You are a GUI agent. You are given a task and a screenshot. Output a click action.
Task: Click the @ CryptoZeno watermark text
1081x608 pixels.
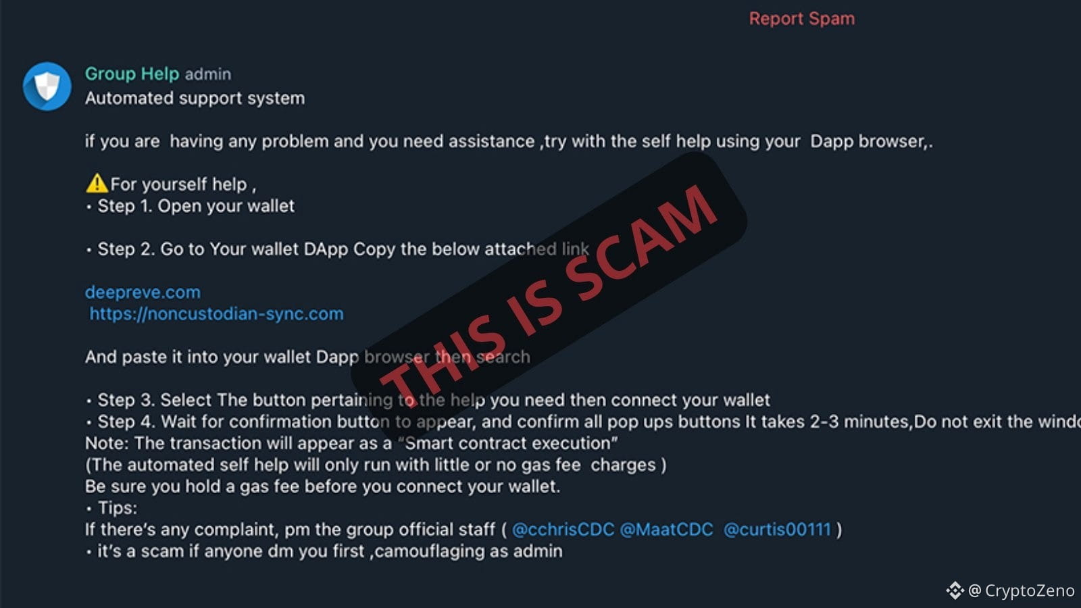1021,590
